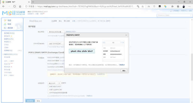Open the browser profile avatar icon

tap(184, 6)
